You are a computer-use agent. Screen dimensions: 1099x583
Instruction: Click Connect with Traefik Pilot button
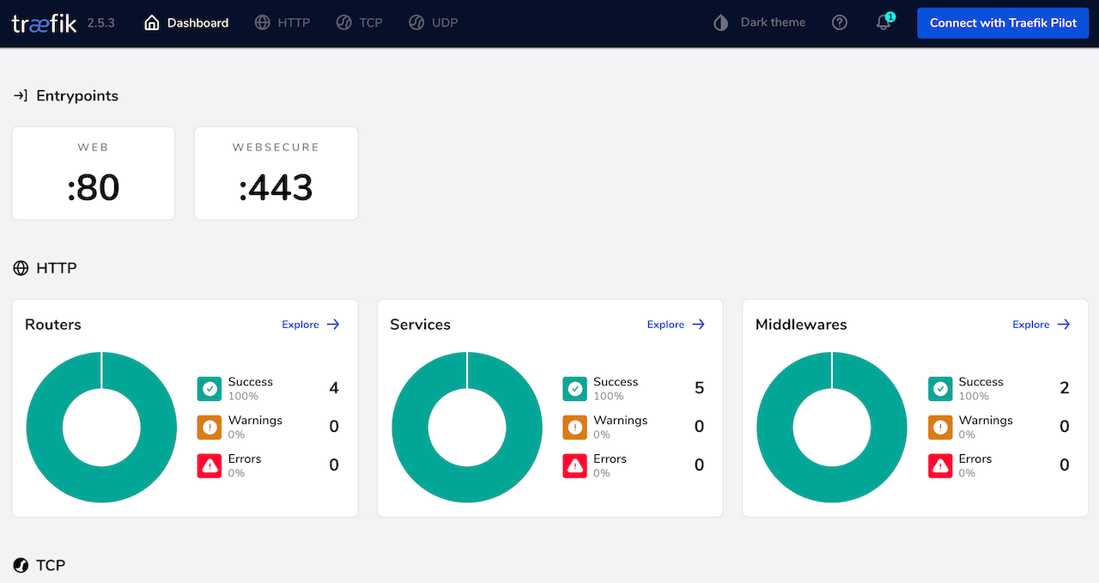(x=1003, y=23)
